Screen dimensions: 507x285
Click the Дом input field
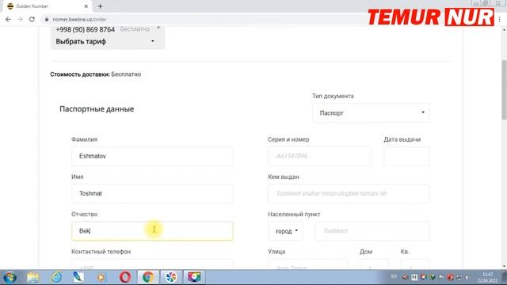pyautogui.click(x=374, y=264)
